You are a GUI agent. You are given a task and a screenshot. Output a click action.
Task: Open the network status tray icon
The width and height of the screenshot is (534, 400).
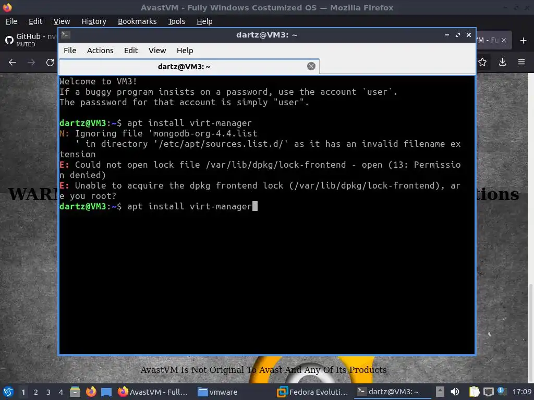tap(488, 392)
